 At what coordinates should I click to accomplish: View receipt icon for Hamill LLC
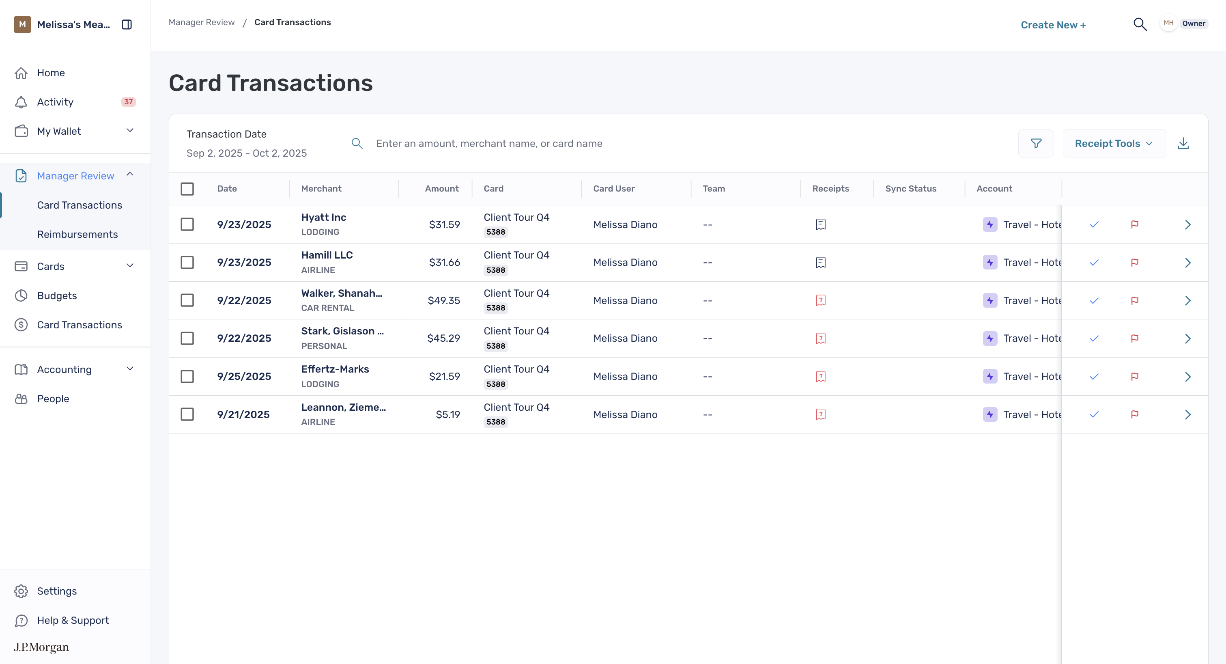pyautogui.click(x=820, y=262)
